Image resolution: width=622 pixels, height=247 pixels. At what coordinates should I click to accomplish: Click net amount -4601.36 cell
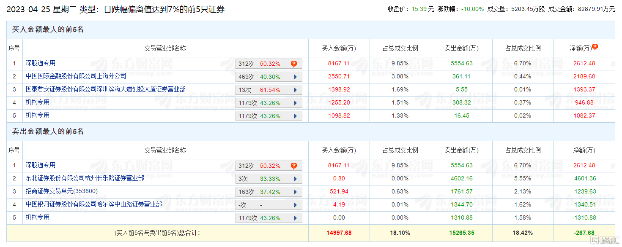click(x=584, y=179)
